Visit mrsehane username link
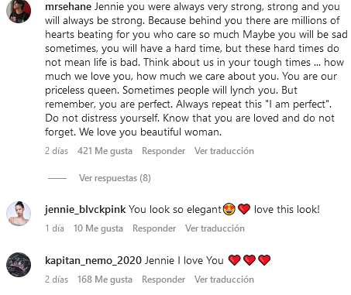This screenshot has height=295, width=351. (x=68, y=7)
